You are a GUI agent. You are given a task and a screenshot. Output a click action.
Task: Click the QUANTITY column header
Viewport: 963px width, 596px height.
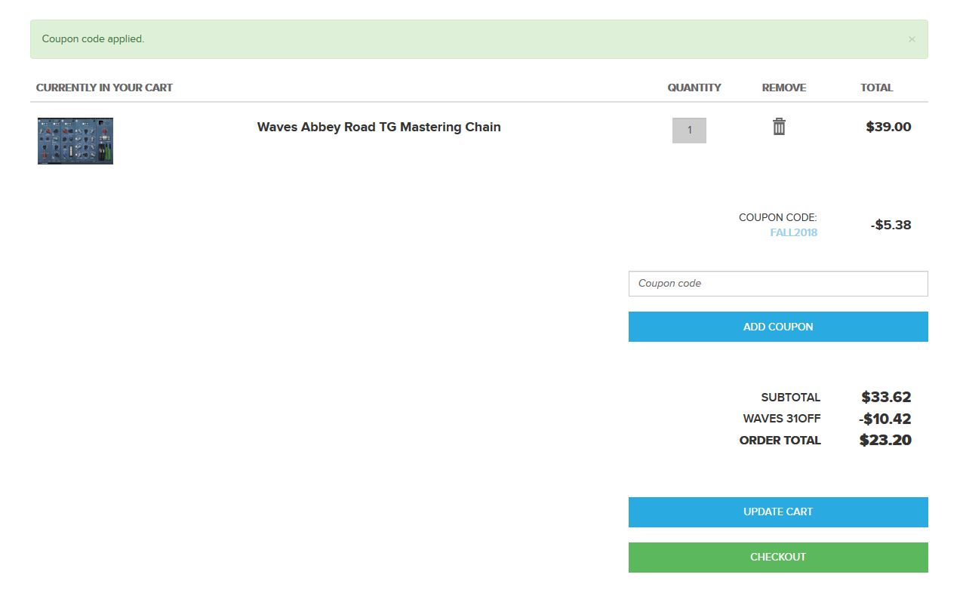coord(694,88)
